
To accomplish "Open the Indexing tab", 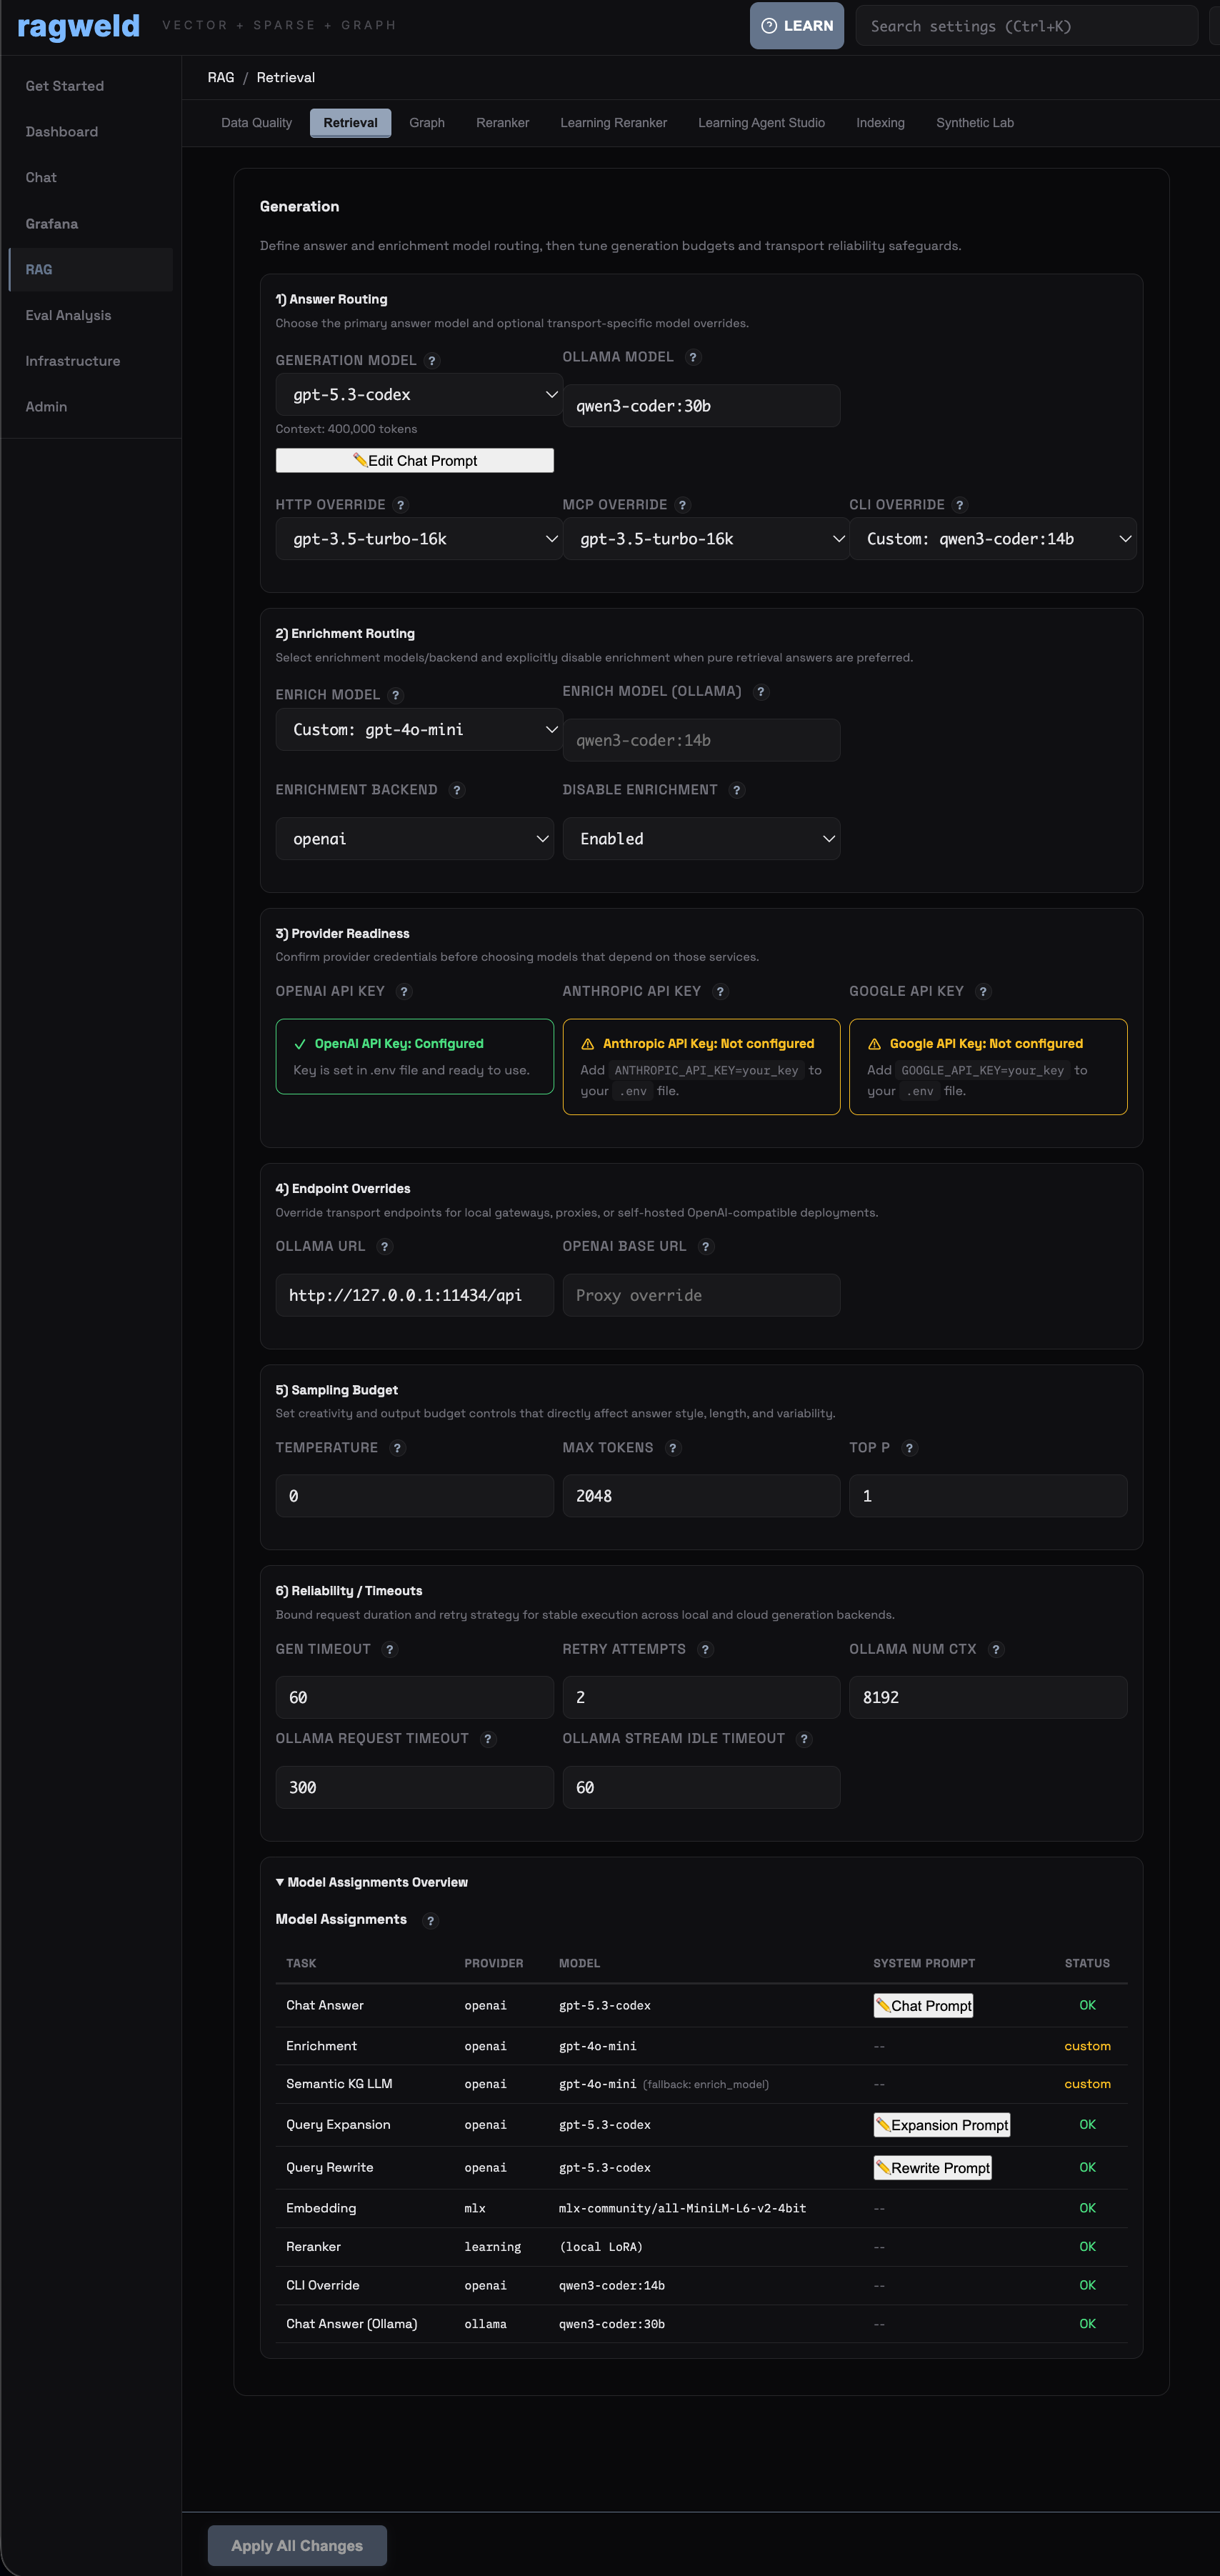I will tap(880, 123).
